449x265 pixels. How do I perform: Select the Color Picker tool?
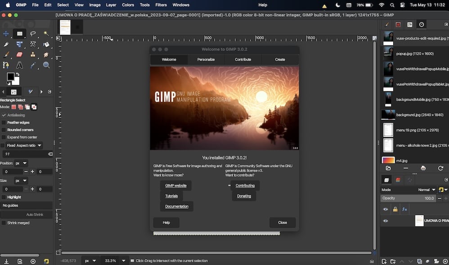click(33, 65)
